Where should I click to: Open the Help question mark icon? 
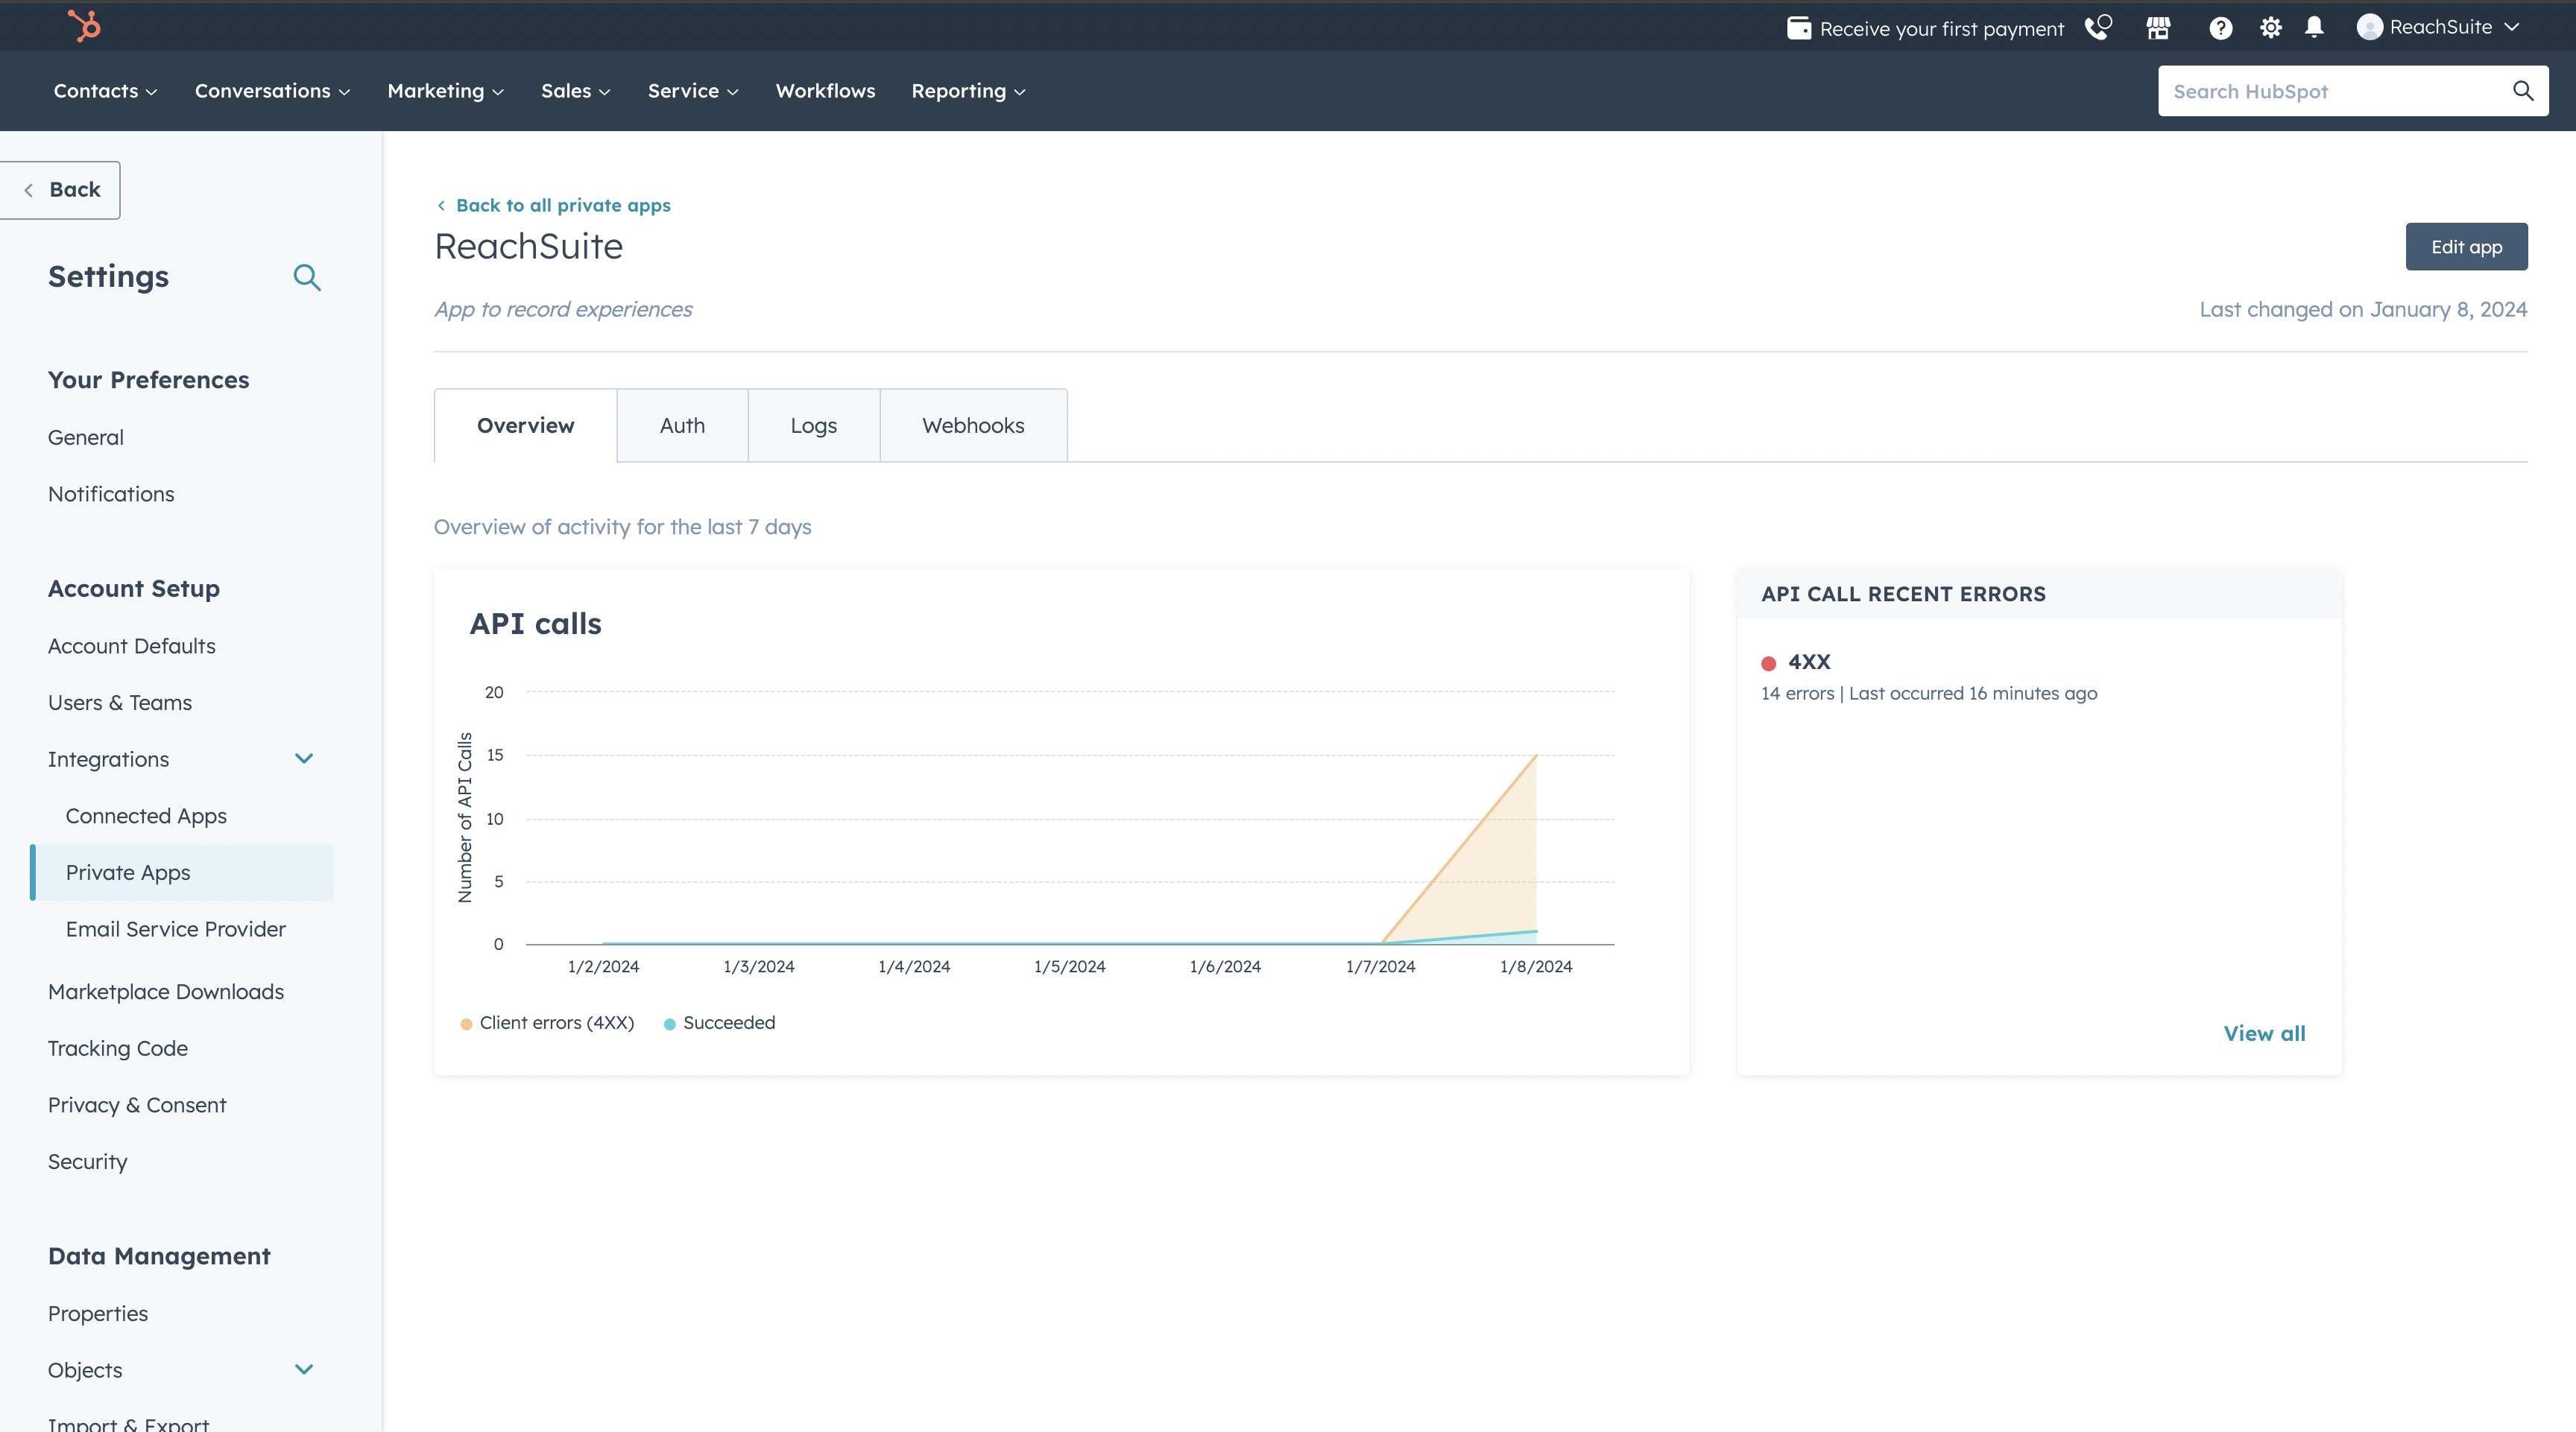2221,27
